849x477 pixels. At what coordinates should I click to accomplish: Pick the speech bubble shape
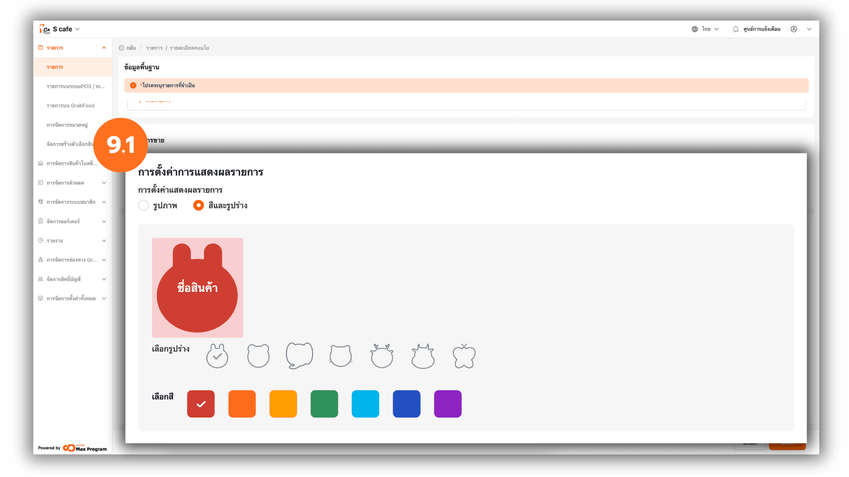point(299,356)
